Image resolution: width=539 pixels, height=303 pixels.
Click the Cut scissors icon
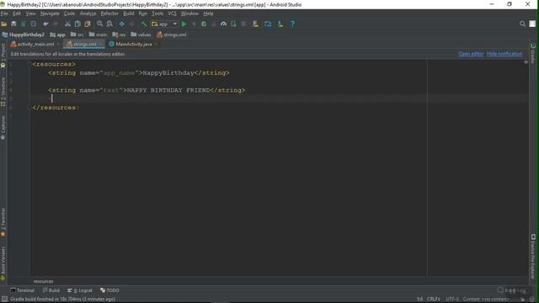click(67, 24)
